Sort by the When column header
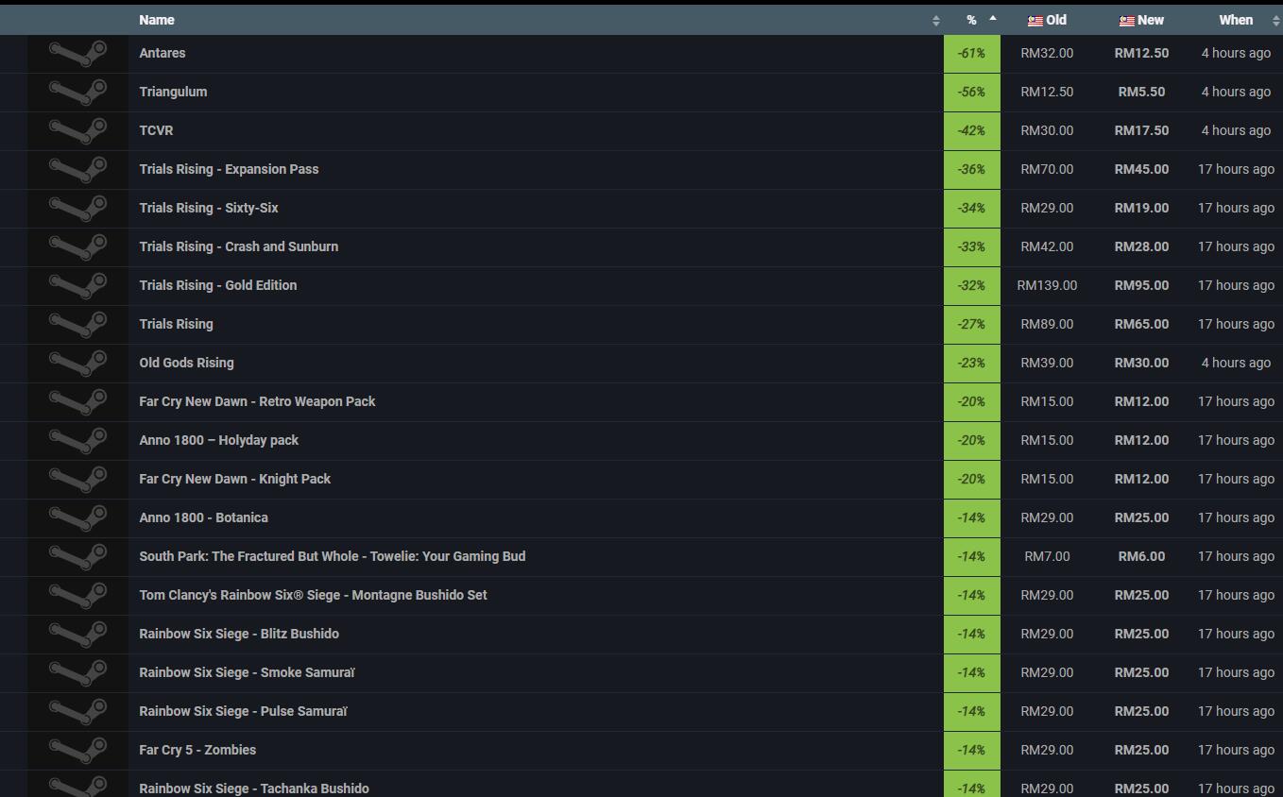The height and width of the screenshot is (797, 1283). (1236, 20)
